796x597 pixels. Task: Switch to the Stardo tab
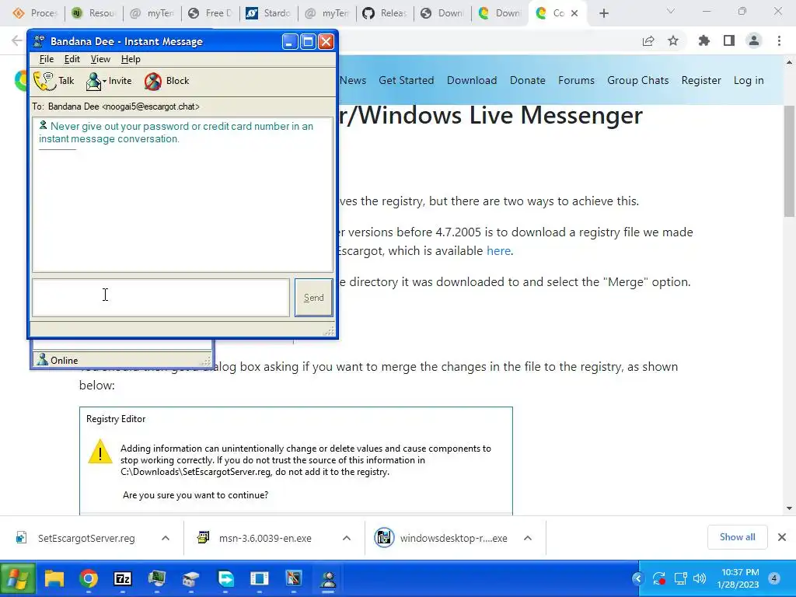(268, 13)
